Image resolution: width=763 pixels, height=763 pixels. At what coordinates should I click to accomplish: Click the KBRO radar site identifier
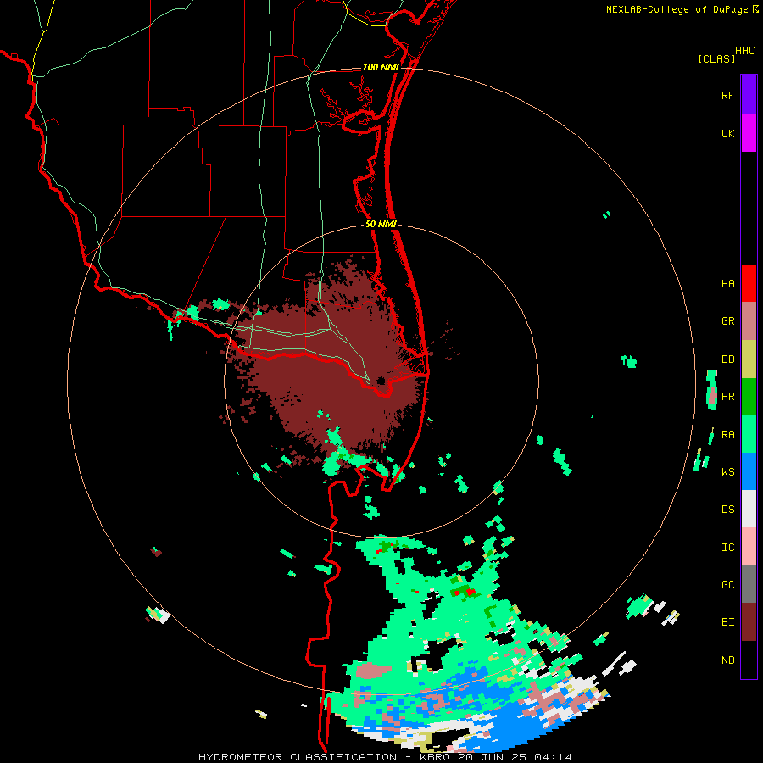click(x=435, y=757)
